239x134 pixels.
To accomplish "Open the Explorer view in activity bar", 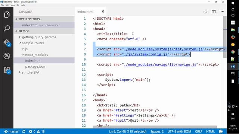I will (7, 15).
